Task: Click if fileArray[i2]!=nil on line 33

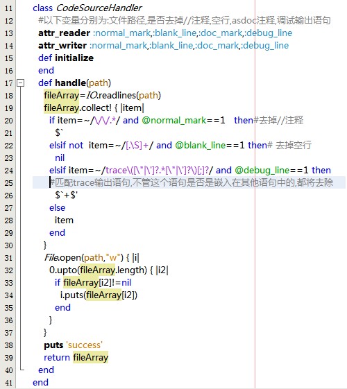Action: point(93,283)
